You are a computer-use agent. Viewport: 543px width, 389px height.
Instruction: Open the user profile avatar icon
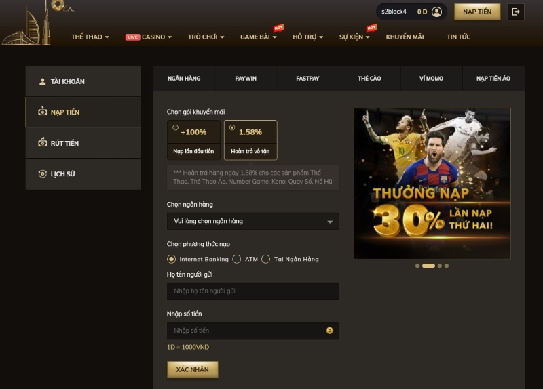click(x=436, y=12)
